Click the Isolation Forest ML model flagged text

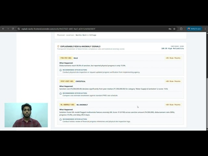click(x=117, y=113)
